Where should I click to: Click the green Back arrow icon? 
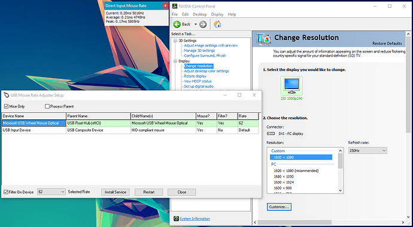pyautogui.click(x=177, y=24)
